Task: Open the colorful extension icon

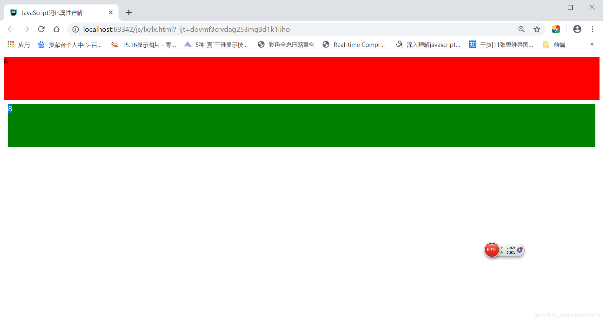Action: [556, 29]
